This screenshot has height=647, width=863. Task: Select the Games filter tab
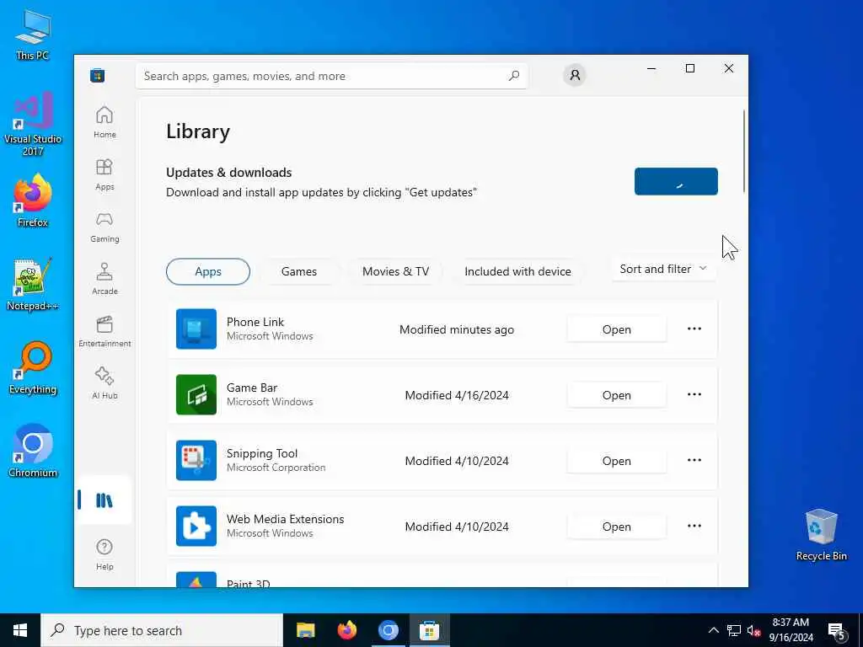[x=299, y=272]
